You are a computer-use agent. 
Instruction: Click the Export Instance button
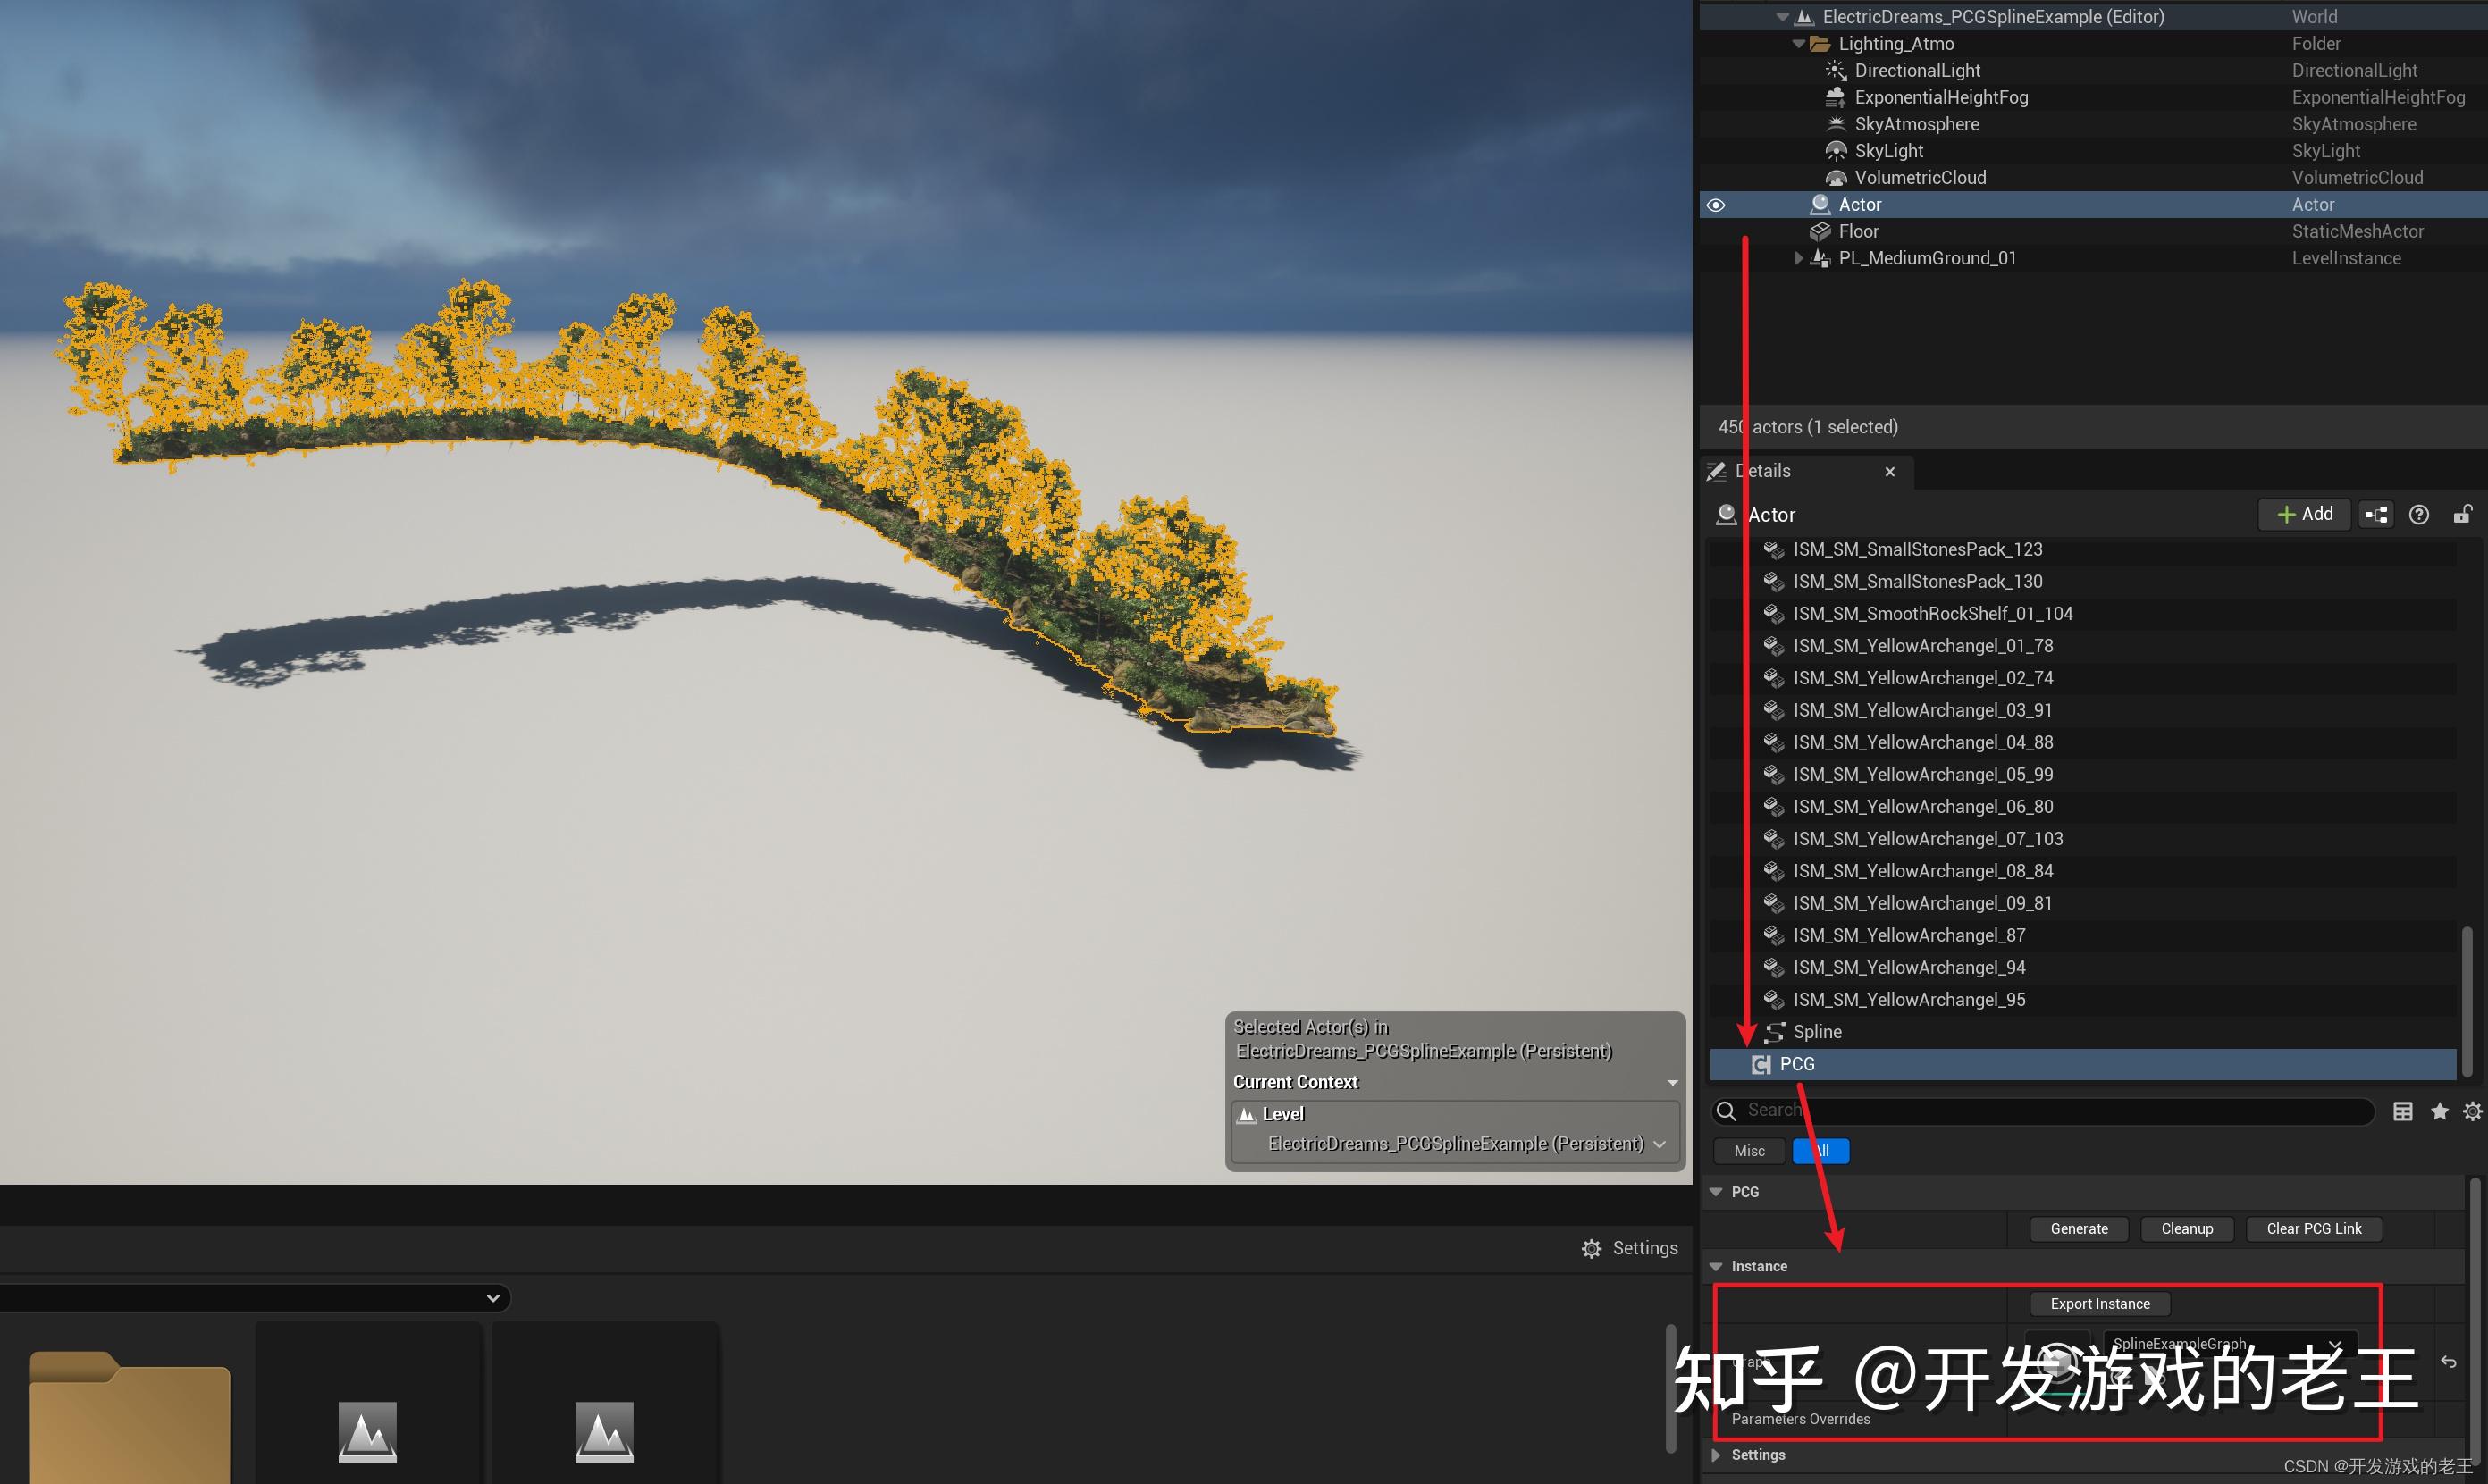pyautogui.click(x=2099, y=1303)
